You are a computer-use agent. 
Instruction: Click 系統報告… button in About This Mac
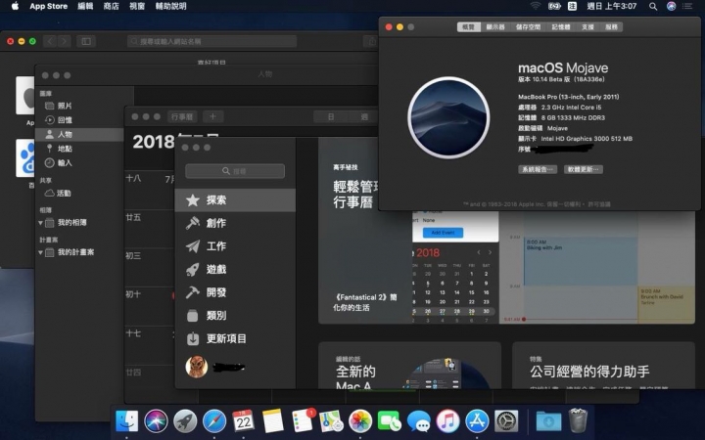pos(538,169)
